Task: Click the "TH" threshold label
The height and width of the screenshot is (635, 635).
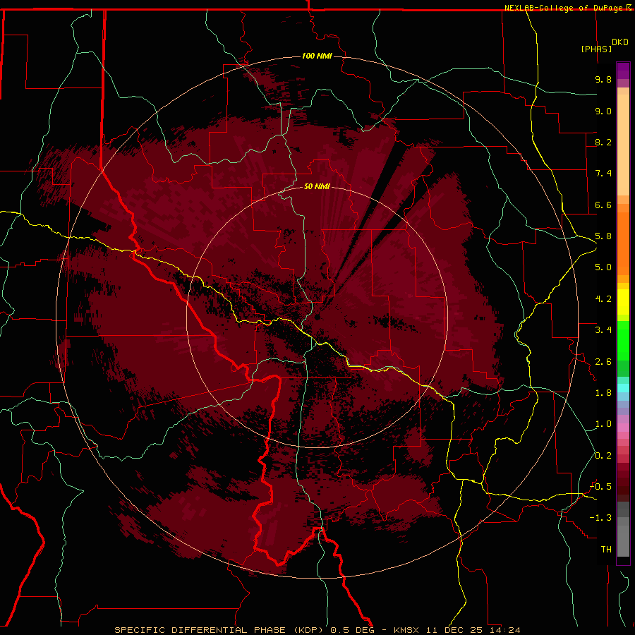Action: [606, 550]
